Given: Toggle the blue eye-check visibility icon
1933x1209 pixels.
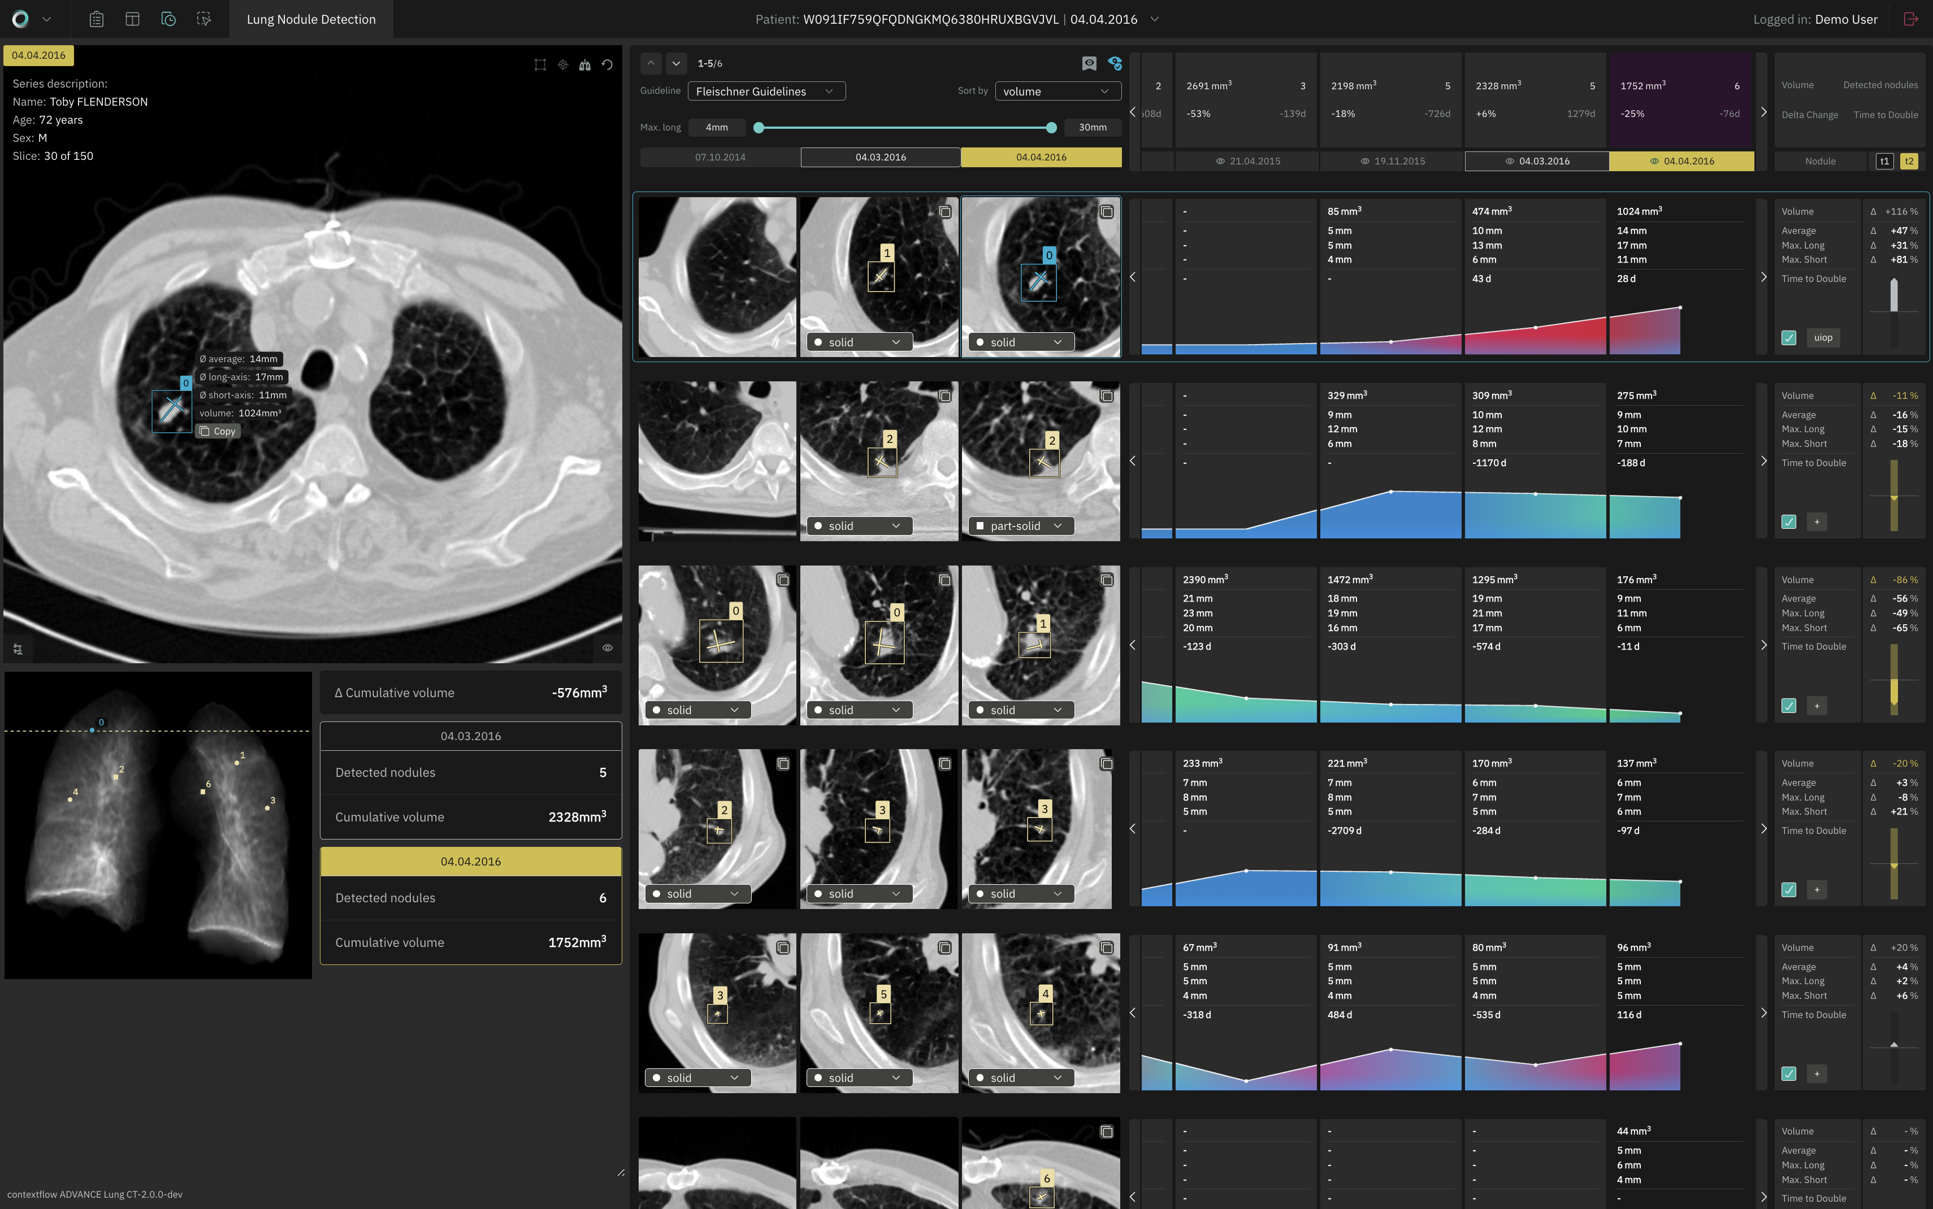Looking at the screenshot, I should 1115,63.
